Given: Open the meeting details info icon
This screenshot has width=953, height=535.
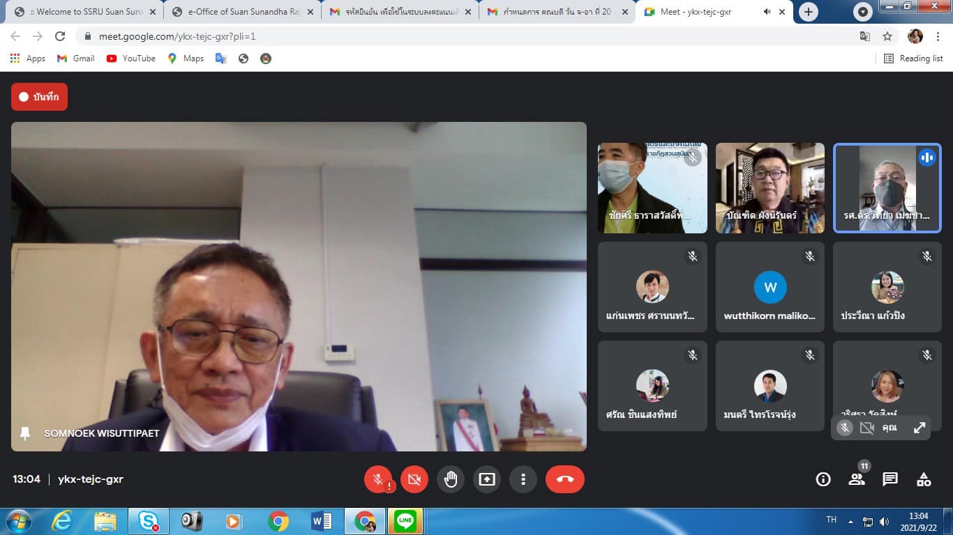Looking at the screenshot, I should point(823,479).
